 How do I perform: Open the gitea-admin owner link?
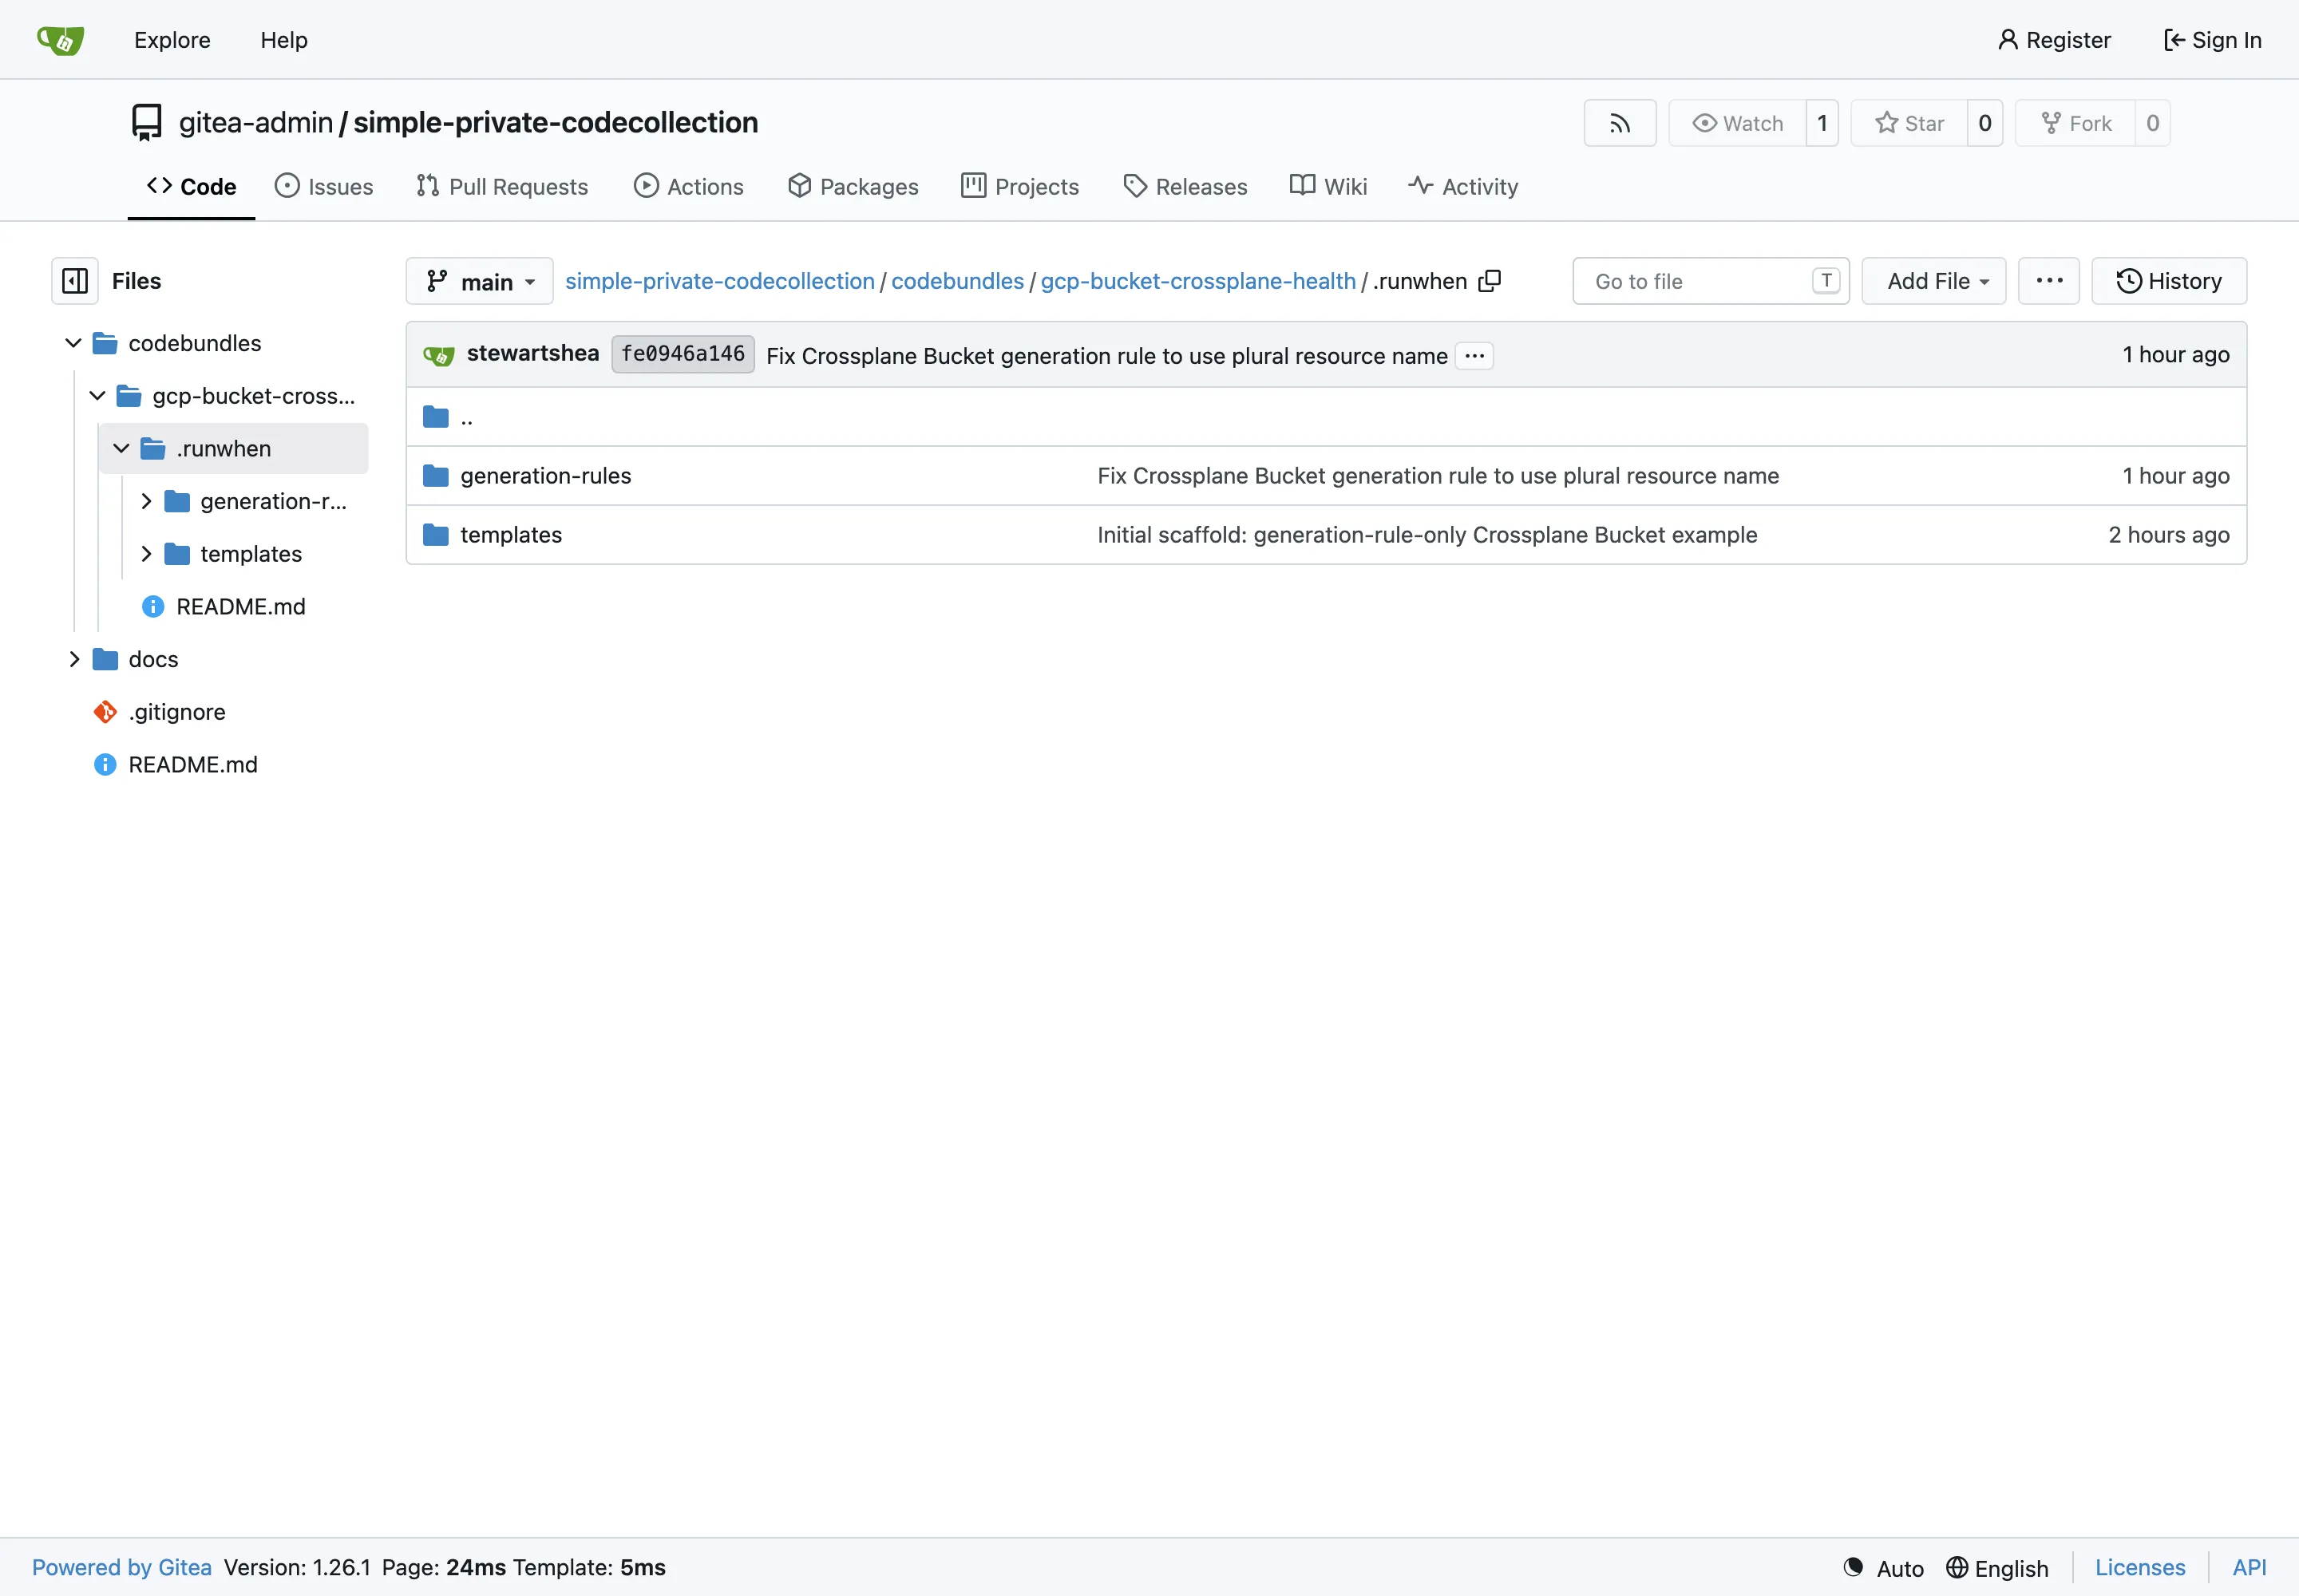pyautogui.click(x=256, y=123)
